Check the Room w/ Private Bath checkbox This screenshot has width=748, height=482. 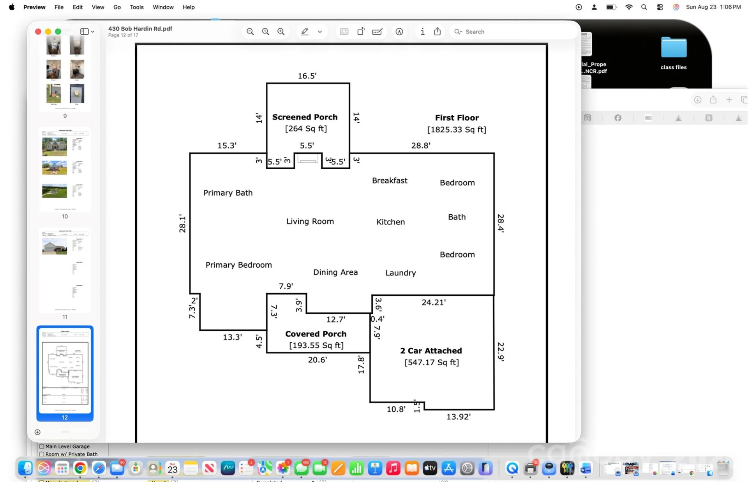(42, 454)
